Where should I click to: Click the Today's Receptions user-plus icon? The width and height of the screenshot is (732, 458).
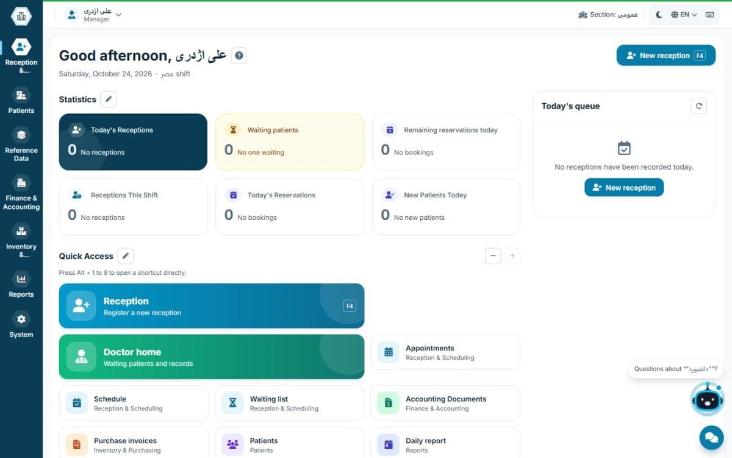tap(76, 129)
